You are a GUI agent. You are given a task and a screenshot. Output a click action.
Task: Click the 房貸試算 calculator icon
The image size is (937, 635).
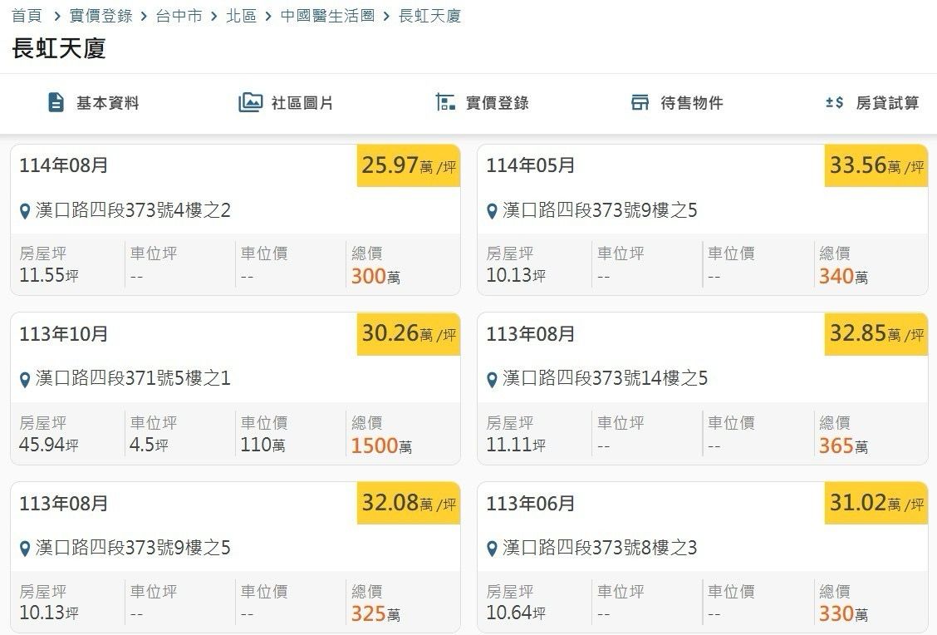834,102
